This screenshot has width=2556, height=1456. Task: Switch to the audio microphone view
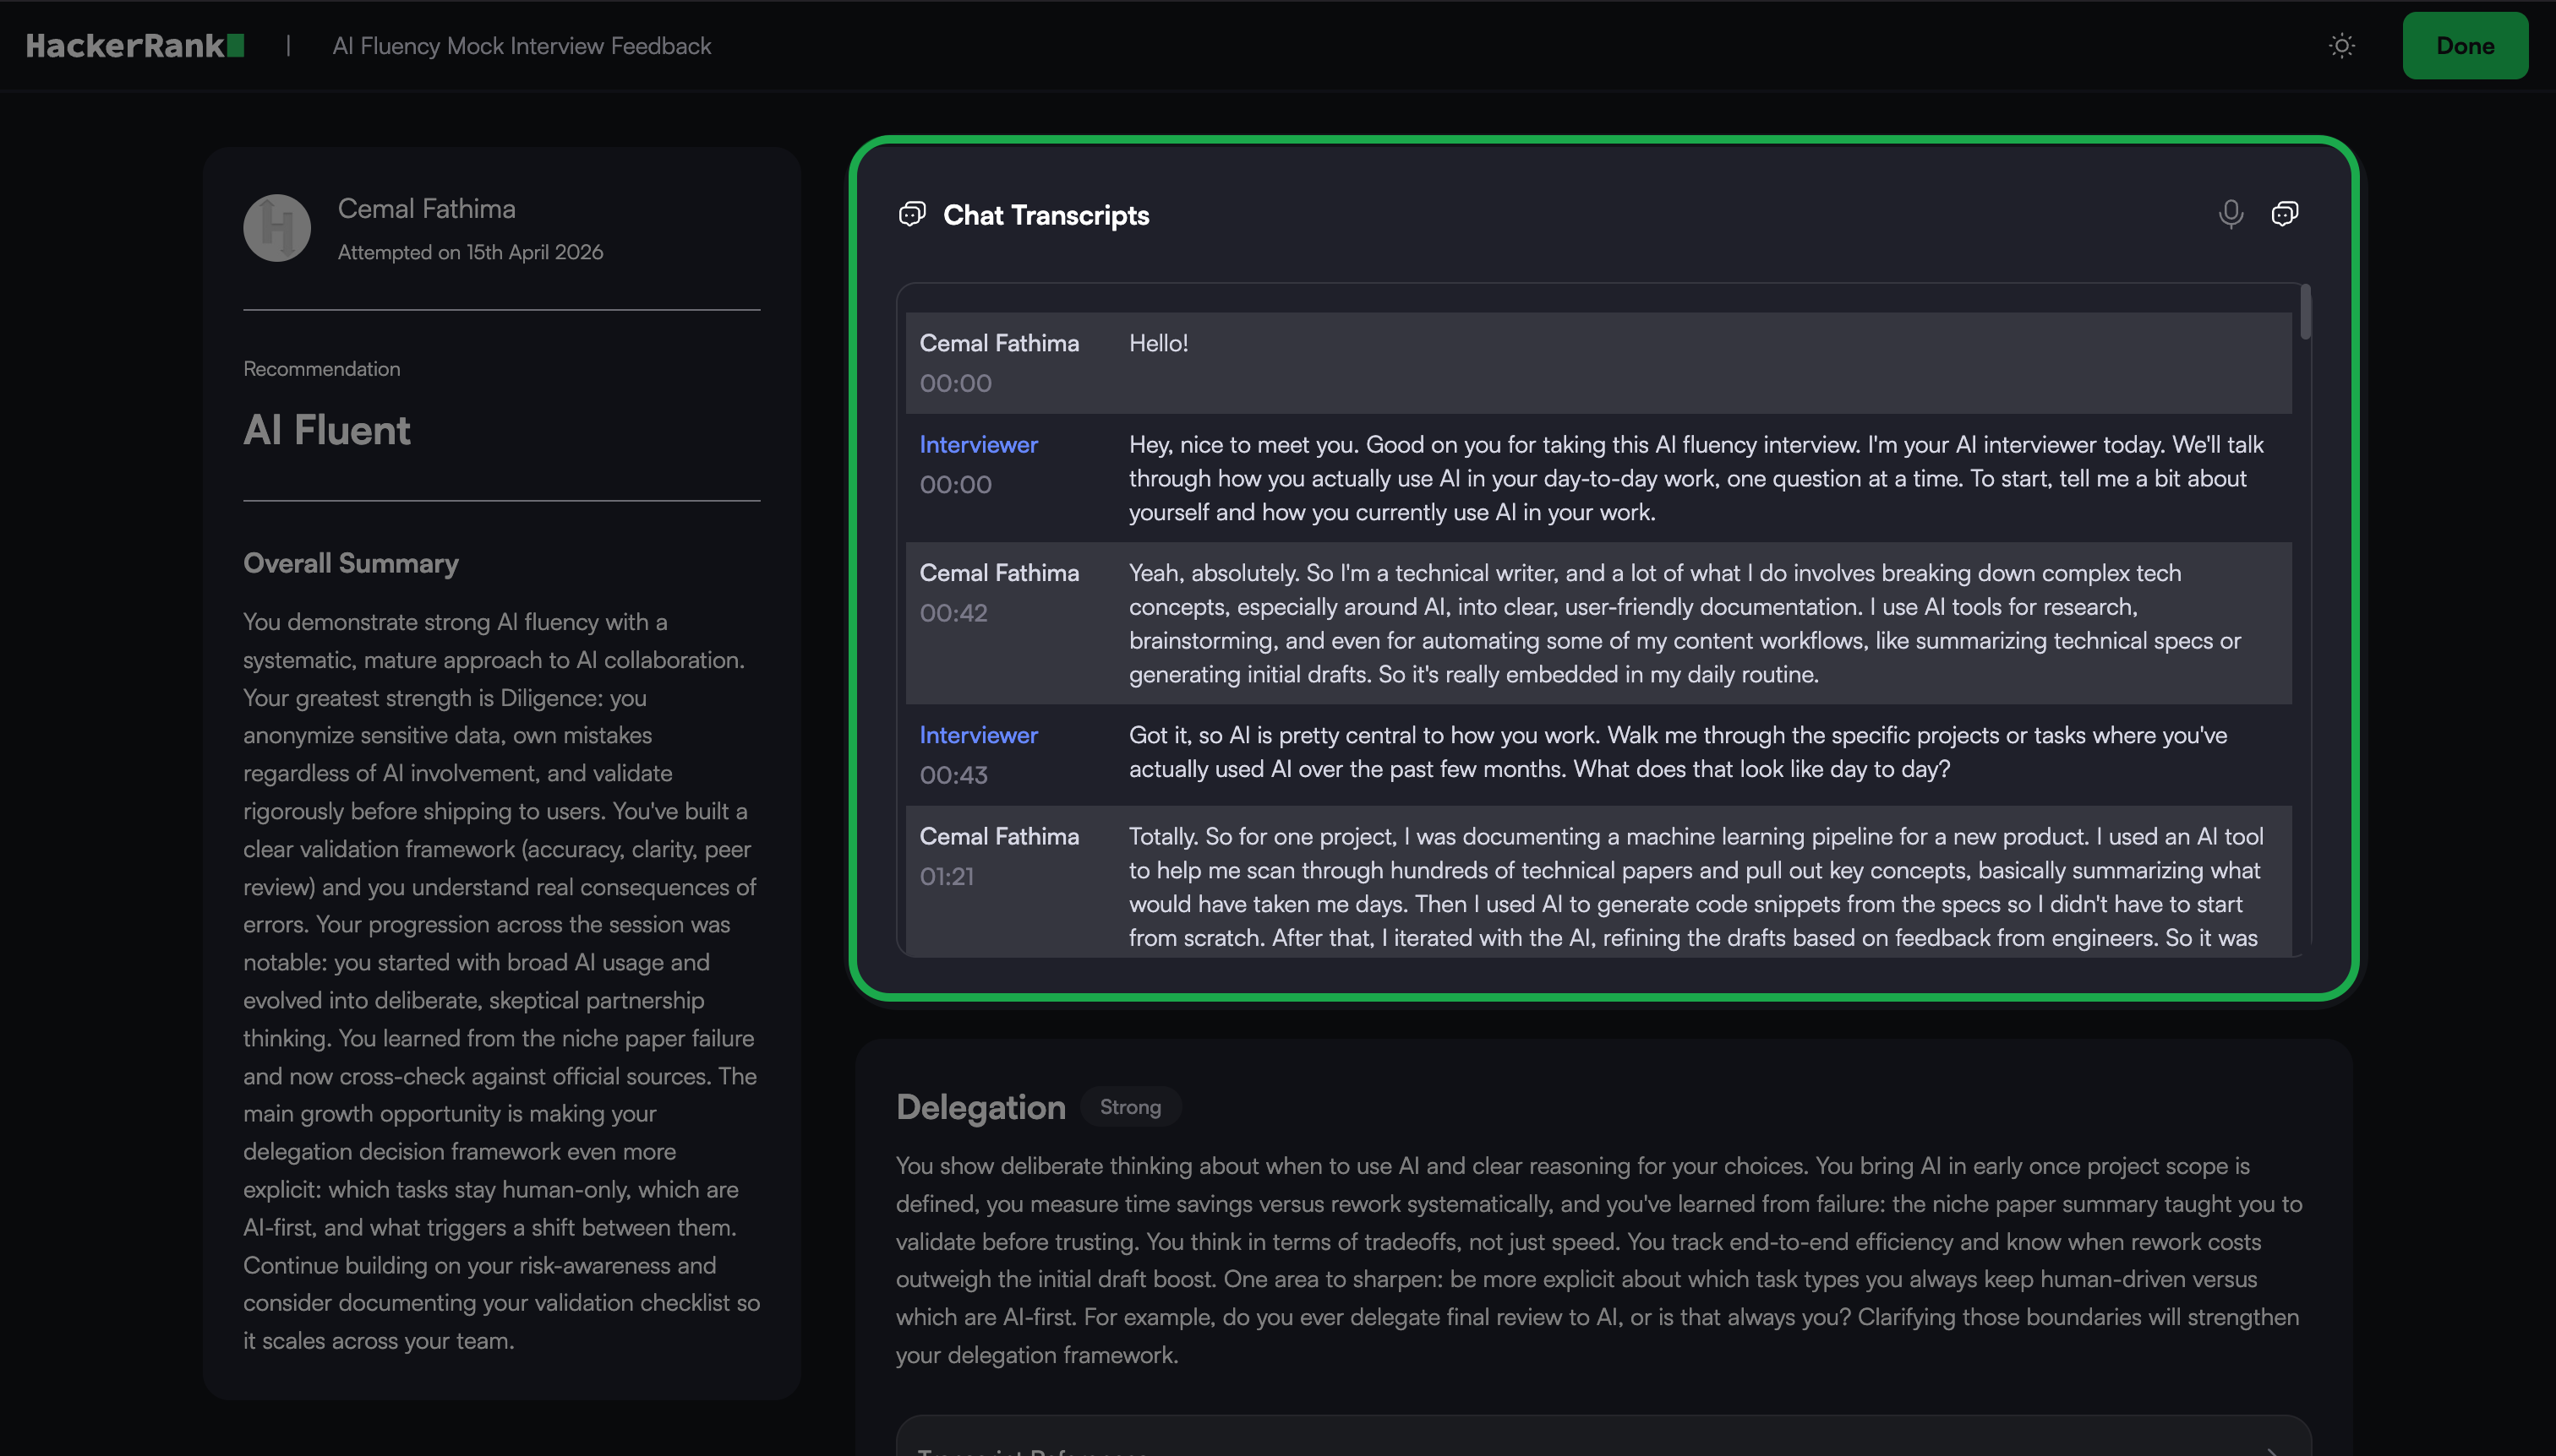point(2230,213)
